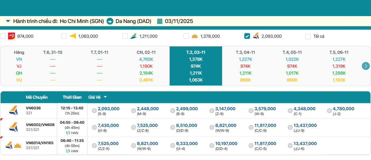Viewport: 371px width, 160px height.
Task: Click the airline logo for flight VN6036
Action: pyautogui.click(x=13, y=111)
